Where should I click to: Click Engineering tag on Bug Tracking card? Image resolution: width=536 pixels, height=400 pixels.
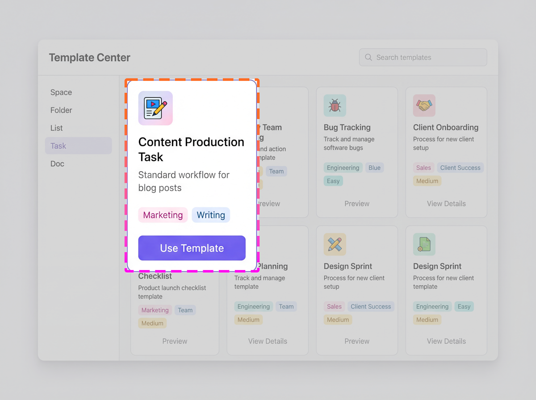(x=343, y=168)
